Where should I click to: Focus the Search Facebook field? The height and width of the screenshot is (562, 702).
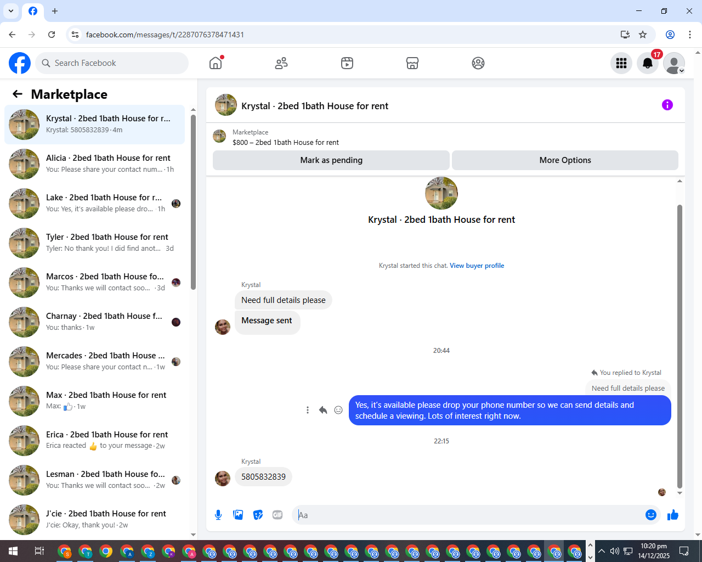coord(112,63)
